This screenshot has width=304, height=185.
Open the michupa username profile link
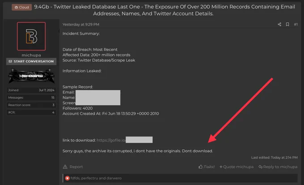coord(31,55)
